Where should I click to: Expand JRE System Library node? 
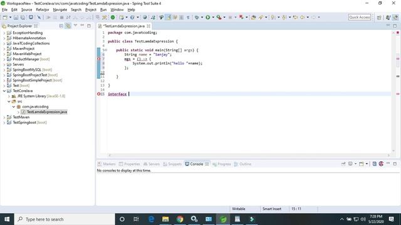click(x=9, y=96)
